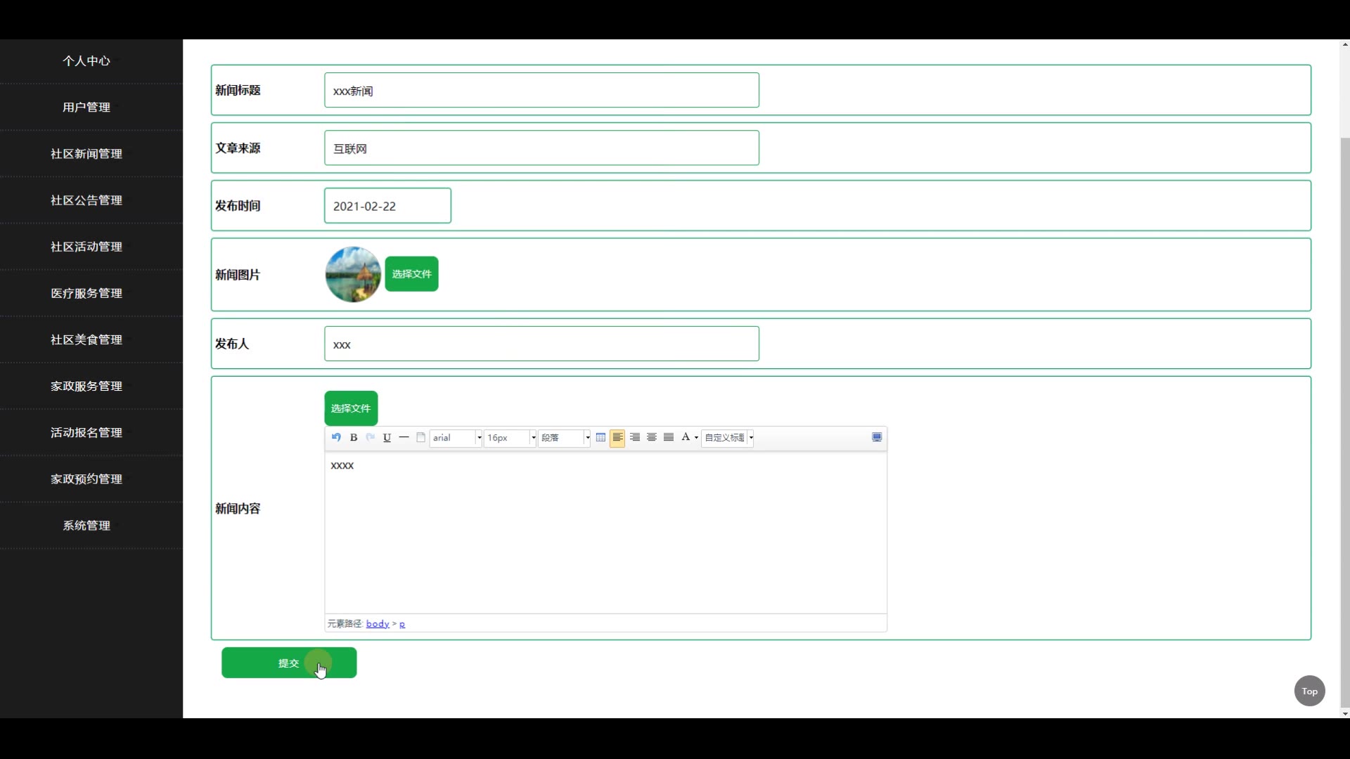This screenshot has width=1350, height=759.
Task: Open the 自定义标题 custom heading dropdown
Action: [x=728, y=437]
